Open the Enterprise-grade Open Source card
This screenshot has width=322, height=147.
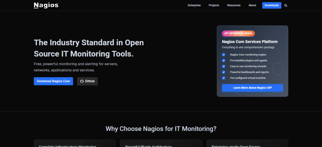(x=247, y=144)
